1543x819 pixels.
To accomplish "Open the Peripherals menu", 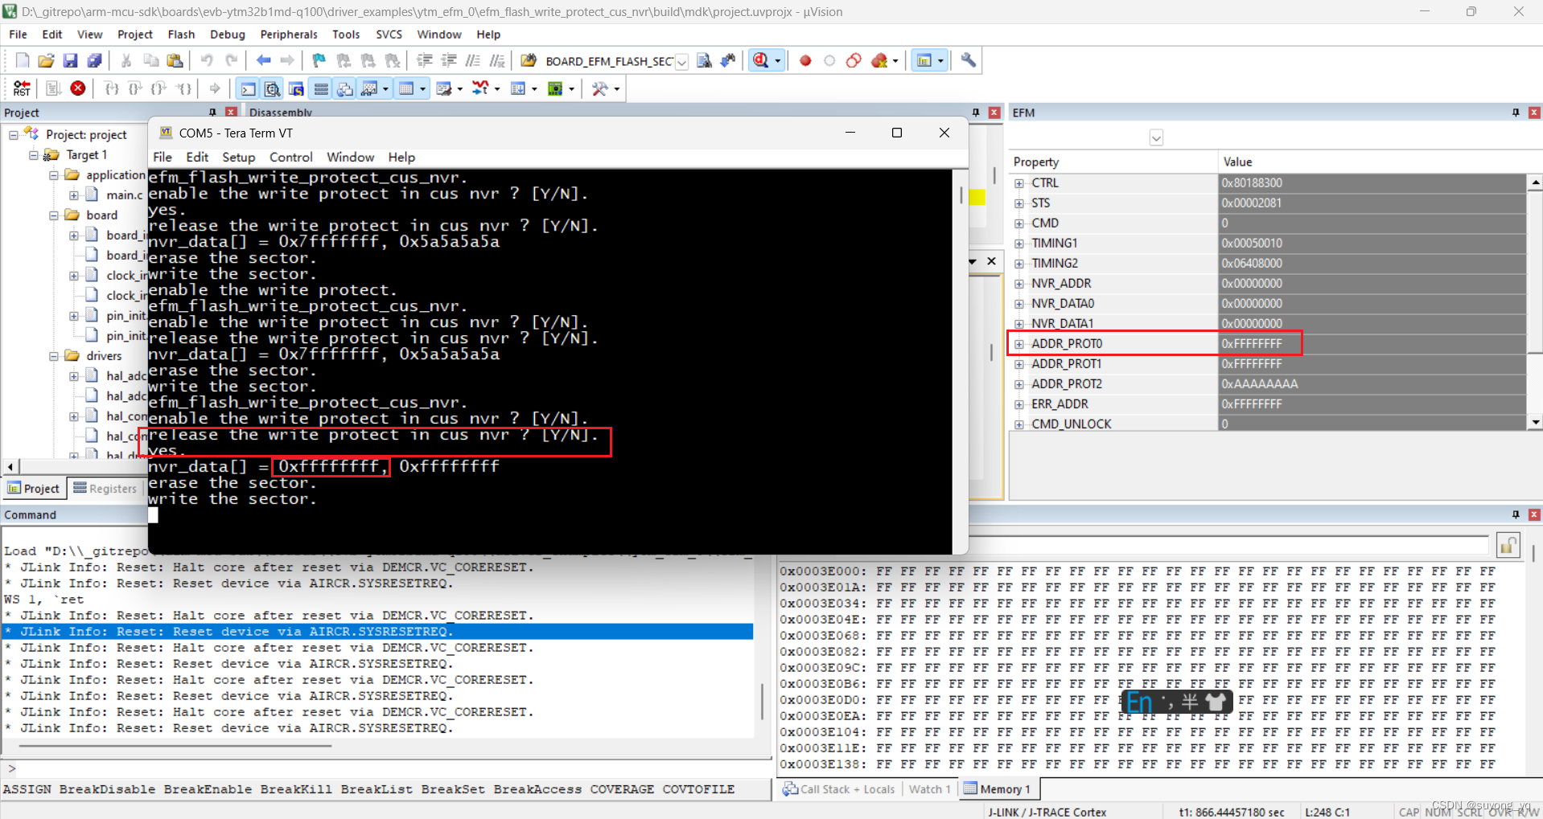I will click(x=289, y=35).
